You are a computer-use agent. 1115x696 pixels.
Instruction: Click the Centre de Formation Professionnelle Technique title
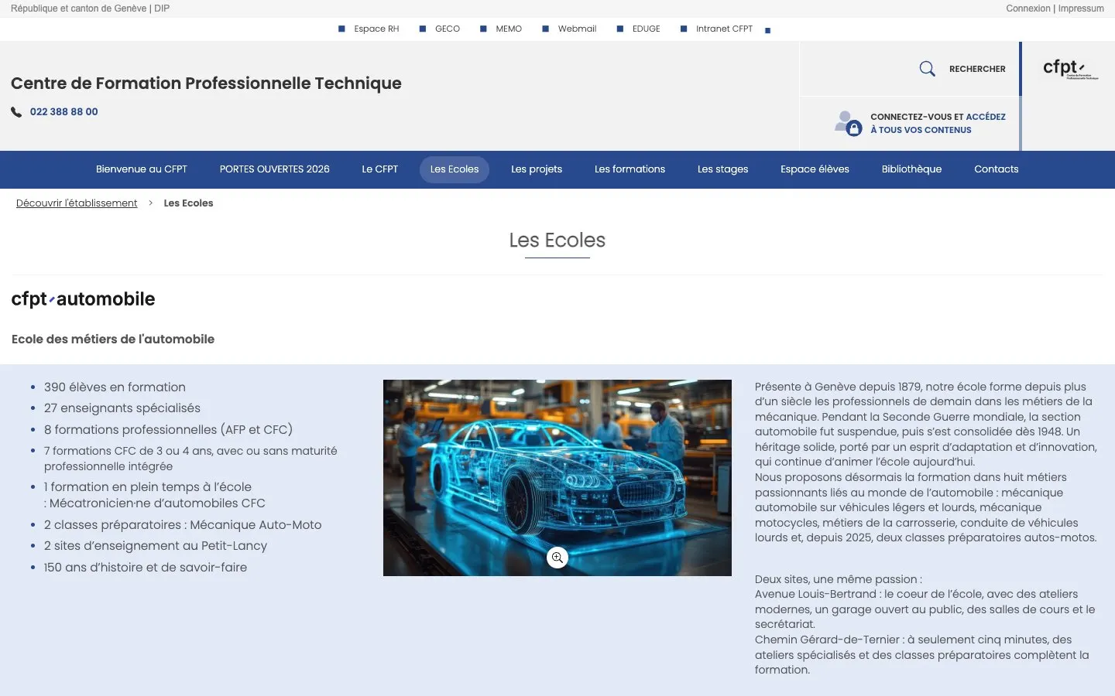pyautogui.click(x=206, y=84)
